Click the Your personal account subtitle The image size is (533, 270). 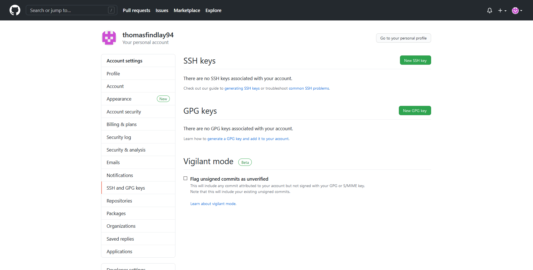pyautogui.click(x=145, y=42)
